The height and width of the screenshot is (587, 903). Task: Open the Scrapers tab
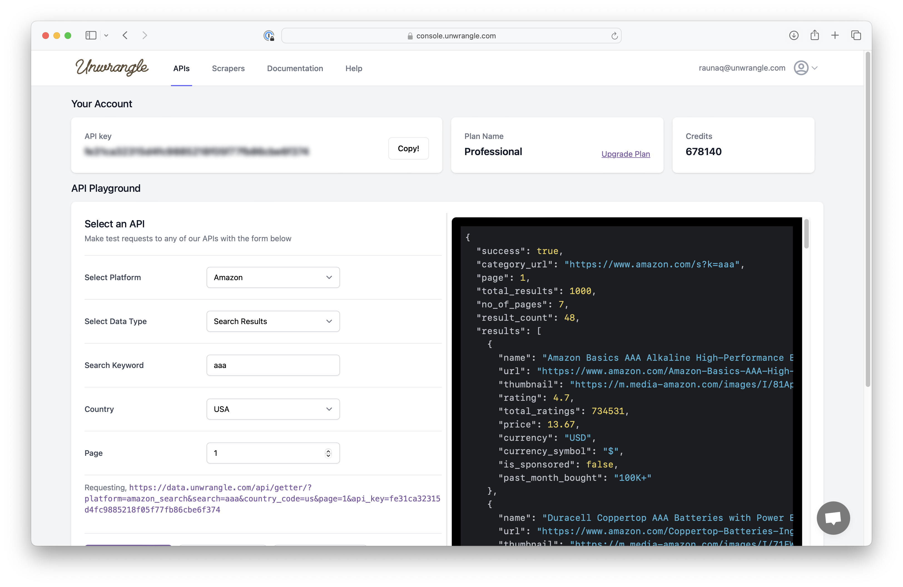(228, 68)
